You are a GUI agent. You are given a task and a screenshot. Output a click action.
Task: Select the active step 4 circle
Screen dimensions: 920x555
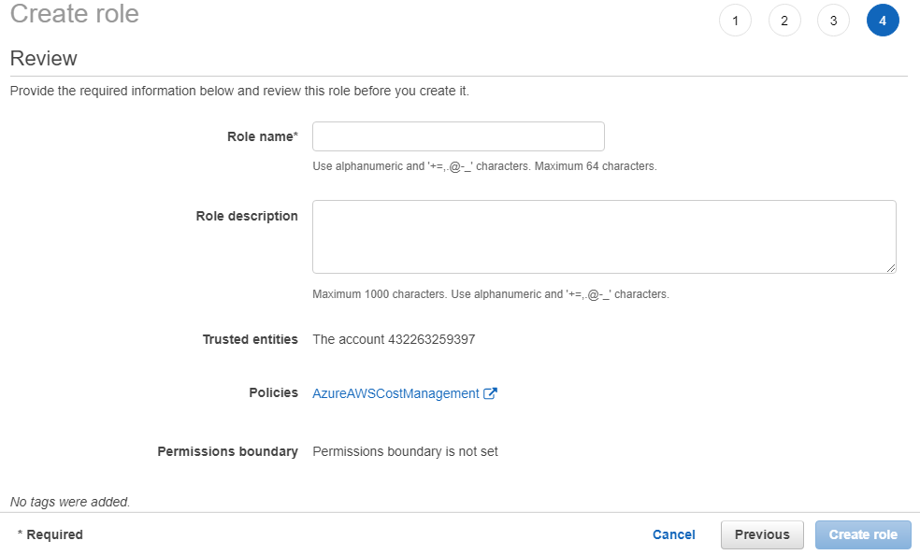coord(883,21)
